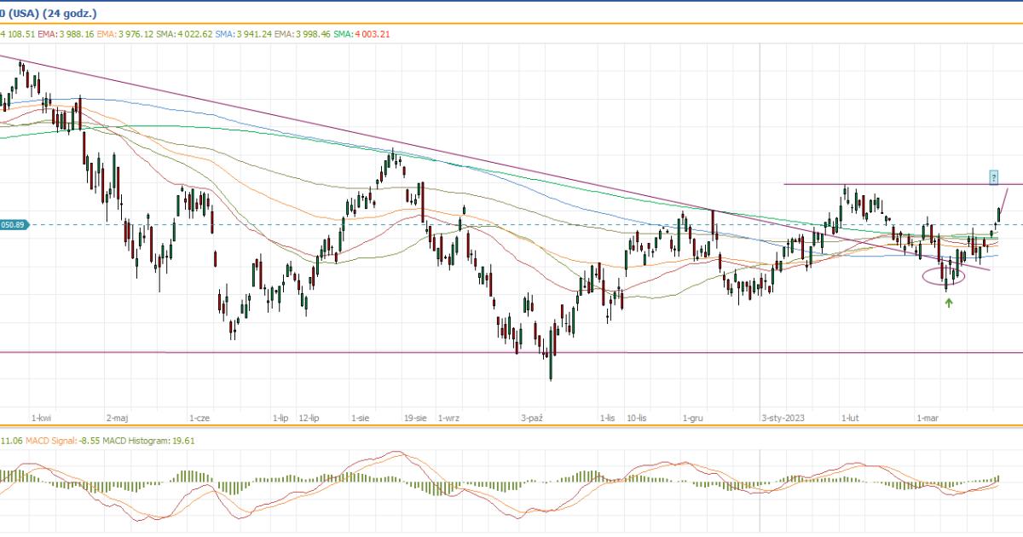Select the purple ellipse drawn around candles

coord(944,276)
